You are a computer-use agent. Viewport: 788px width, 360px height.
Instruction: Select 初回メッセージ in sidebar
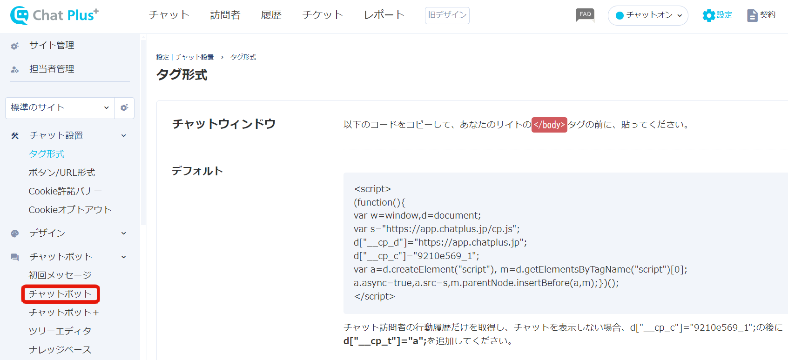tap(60, 275)
